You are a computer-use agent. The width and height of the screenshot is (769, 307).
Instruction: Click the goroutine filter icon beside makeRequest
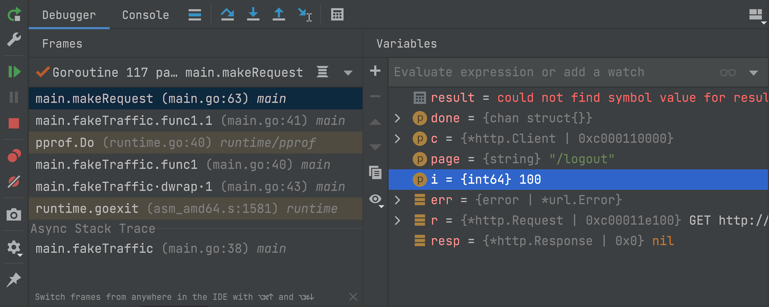tap(322, 72)
